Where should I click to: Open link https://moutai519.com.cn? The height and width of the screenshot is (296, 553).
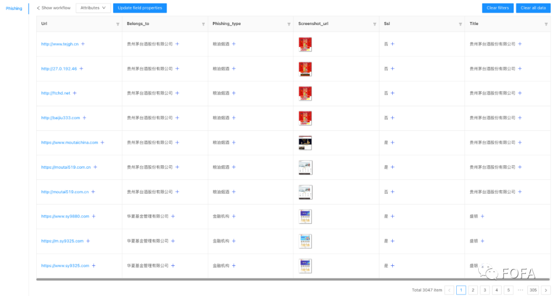(x=66, y=167)
